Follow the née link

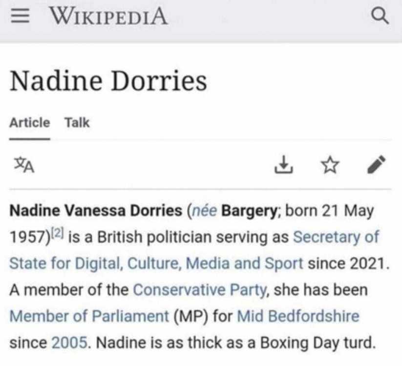(204, 211)
